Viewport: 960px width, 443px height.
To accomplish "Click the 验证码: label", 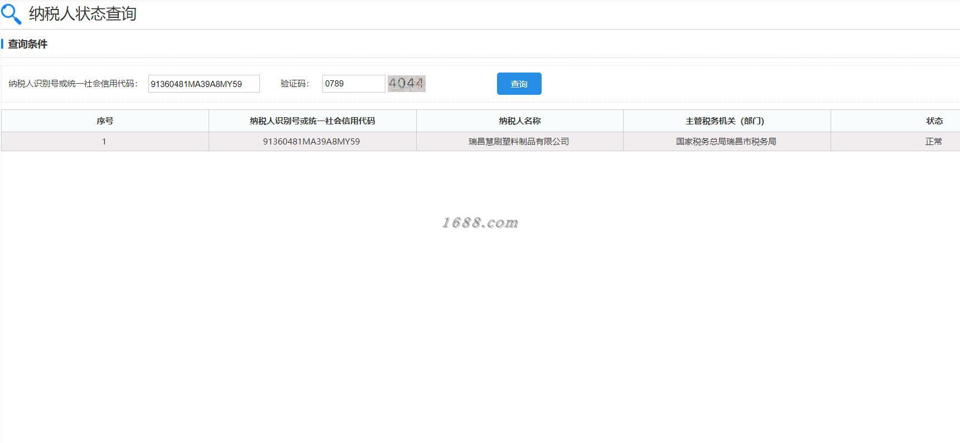I will (x=295, y=84).
